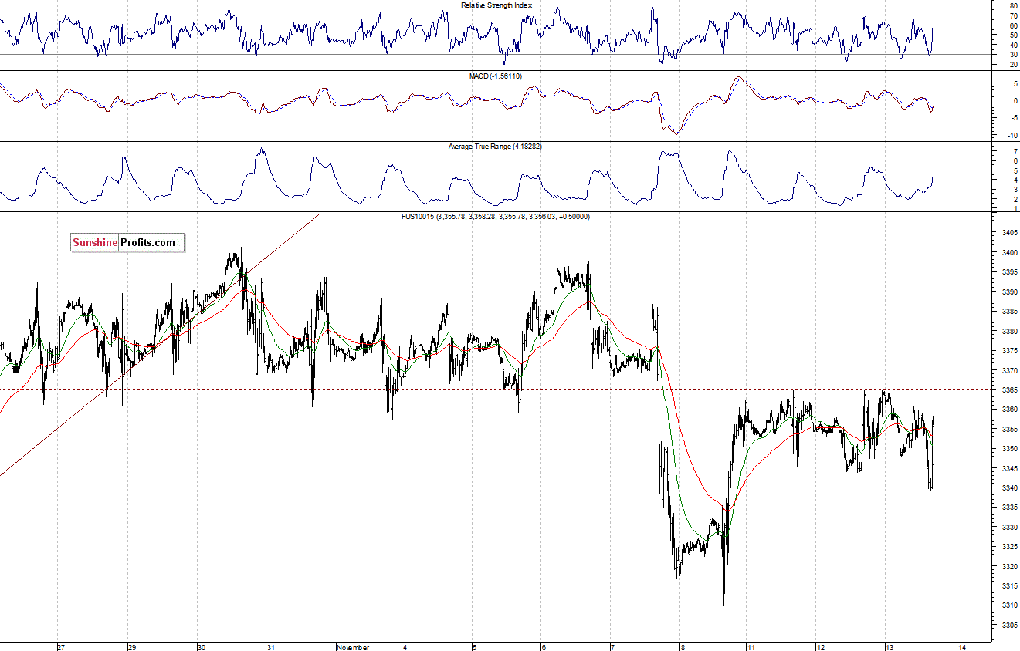This screenshot has width=1020, height=651.
Task: Click the 29 date label on time axis
Action: coord(132,647)
